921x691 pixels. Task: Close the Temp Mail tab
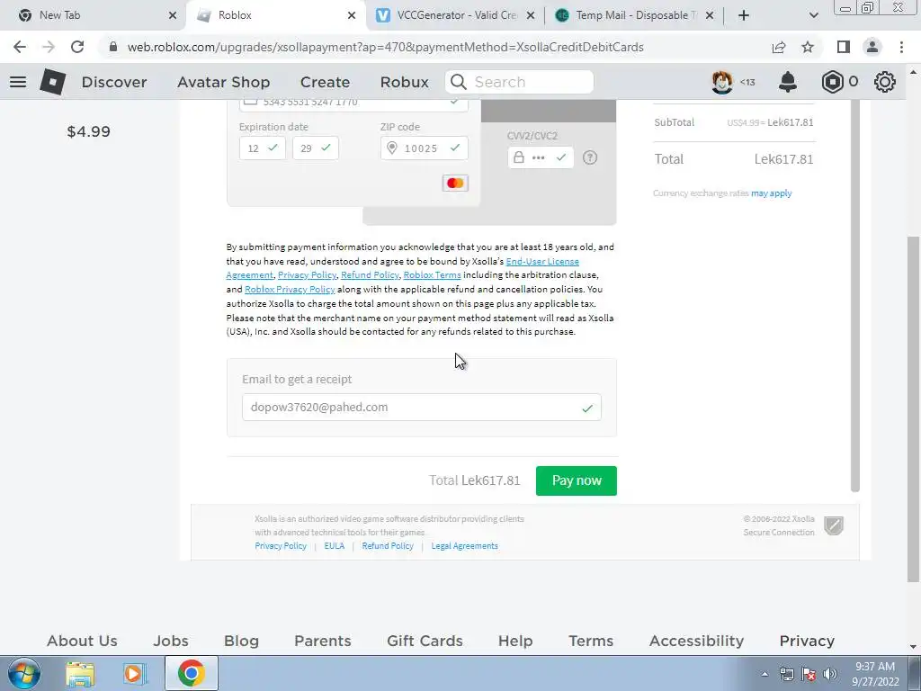pyautogui.click(x=710, y=15)
